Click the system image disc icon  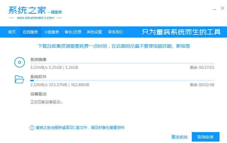pyautogui.click(x=20, y=62)
